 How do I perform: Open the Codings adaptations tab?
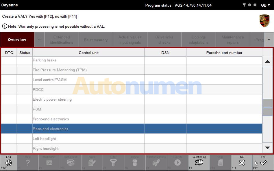199,40
